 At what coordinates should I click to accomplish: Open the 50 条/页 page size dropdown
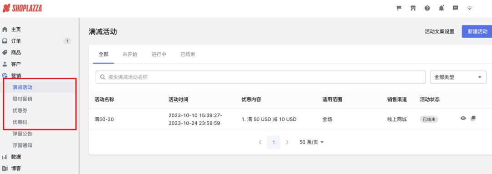point(311,142)
